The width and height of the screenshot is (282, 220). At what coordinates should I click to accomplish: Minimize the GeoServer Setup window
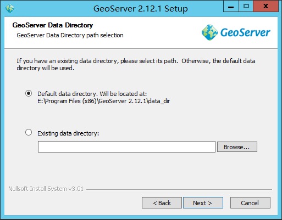(x=231, y=7)
